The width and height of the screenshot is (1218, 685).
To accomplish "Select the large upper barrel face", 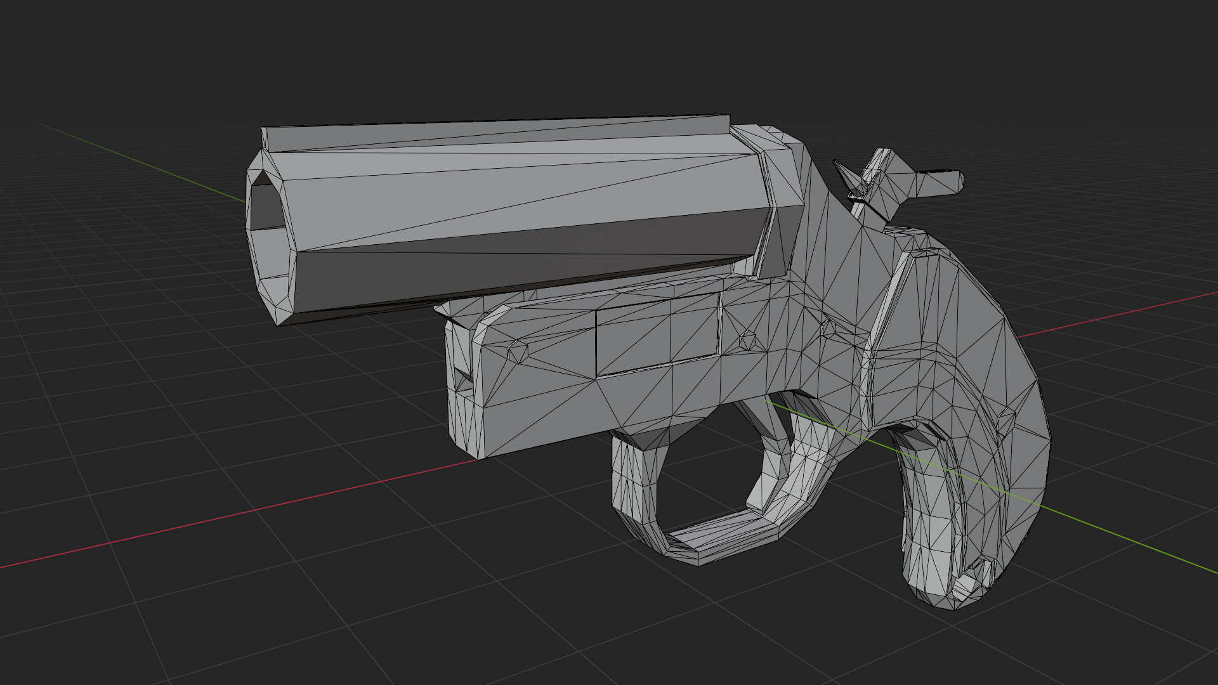I will (507, 190).
